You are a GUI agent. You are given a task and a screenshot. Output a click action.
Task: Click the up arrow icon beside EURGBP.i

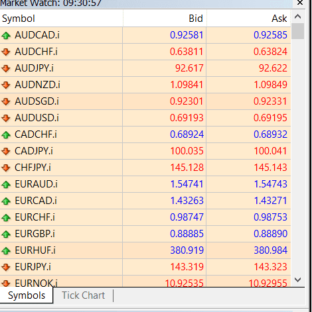[6, 234]
